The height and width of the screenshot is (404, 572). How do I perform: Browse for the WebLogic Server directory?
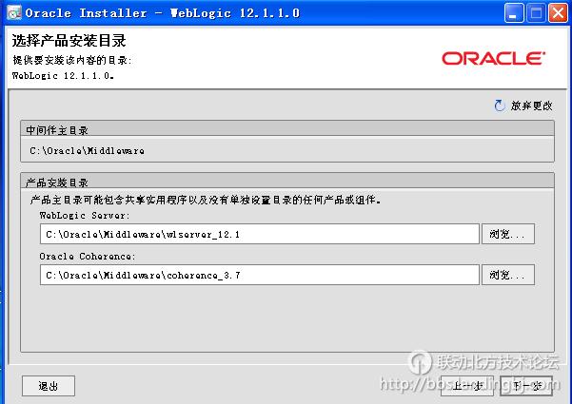point(508,234)
